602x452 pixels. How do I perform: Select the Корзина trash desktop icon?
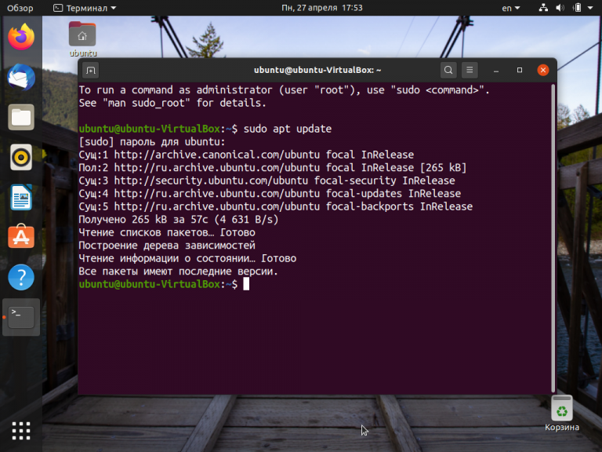click(562, 414)
